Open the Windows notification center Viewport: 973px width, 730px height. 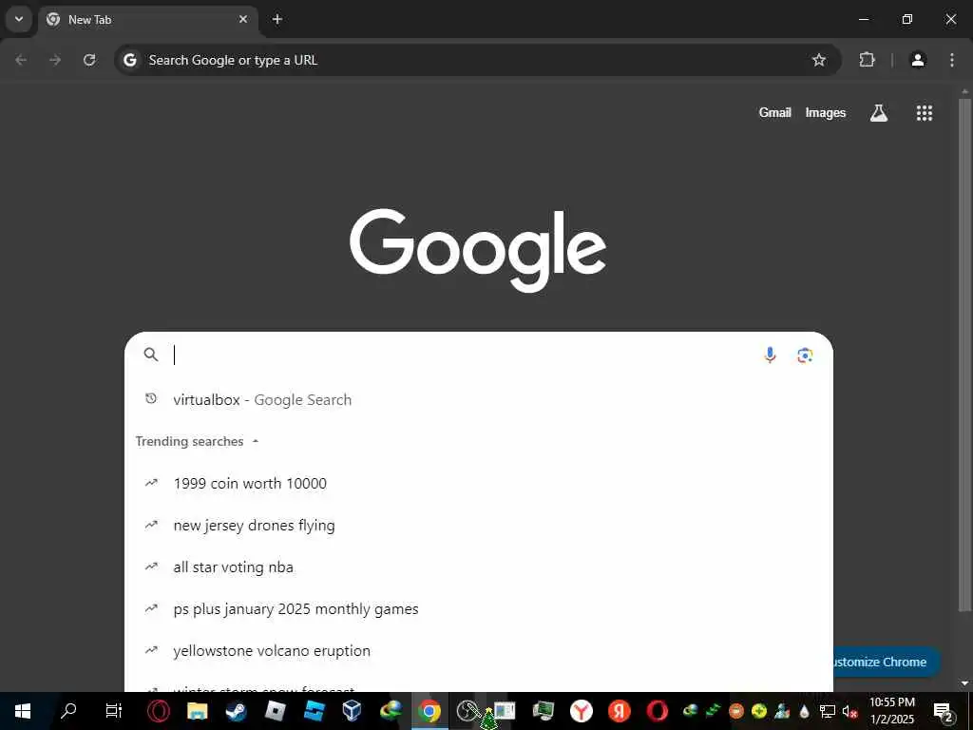pyautogui.click(x=944, y=711)
